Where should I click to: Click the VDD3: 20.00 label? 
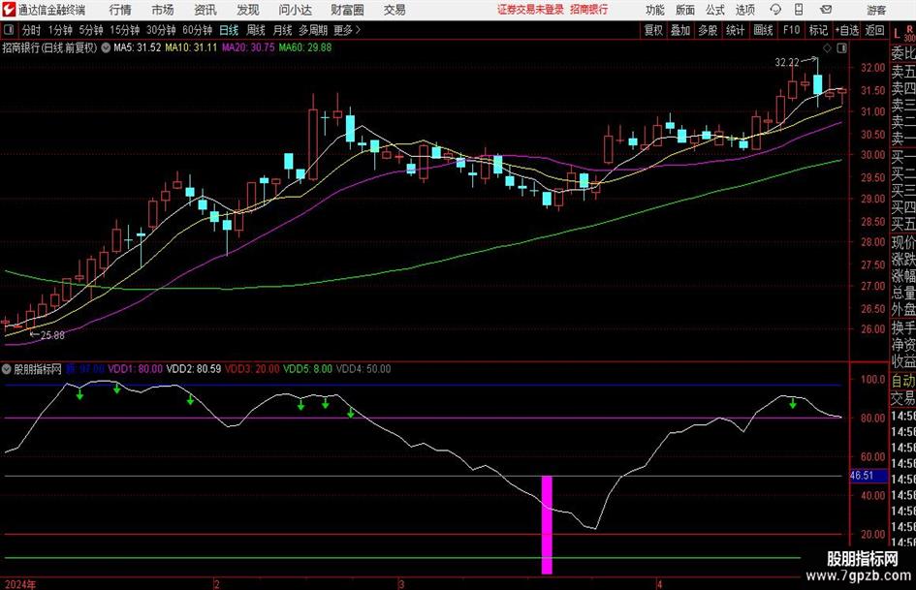(x=252, y=369)
